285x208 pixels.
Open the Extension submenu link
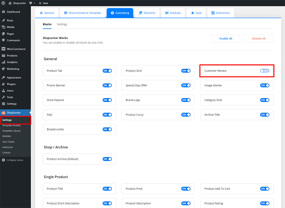pyautogui.click(x=7, y=147)
